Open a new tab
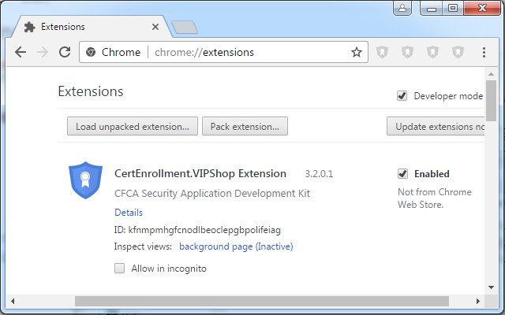Image resolution: width=505 pixels, height=315 pixels. click(185, 28)
